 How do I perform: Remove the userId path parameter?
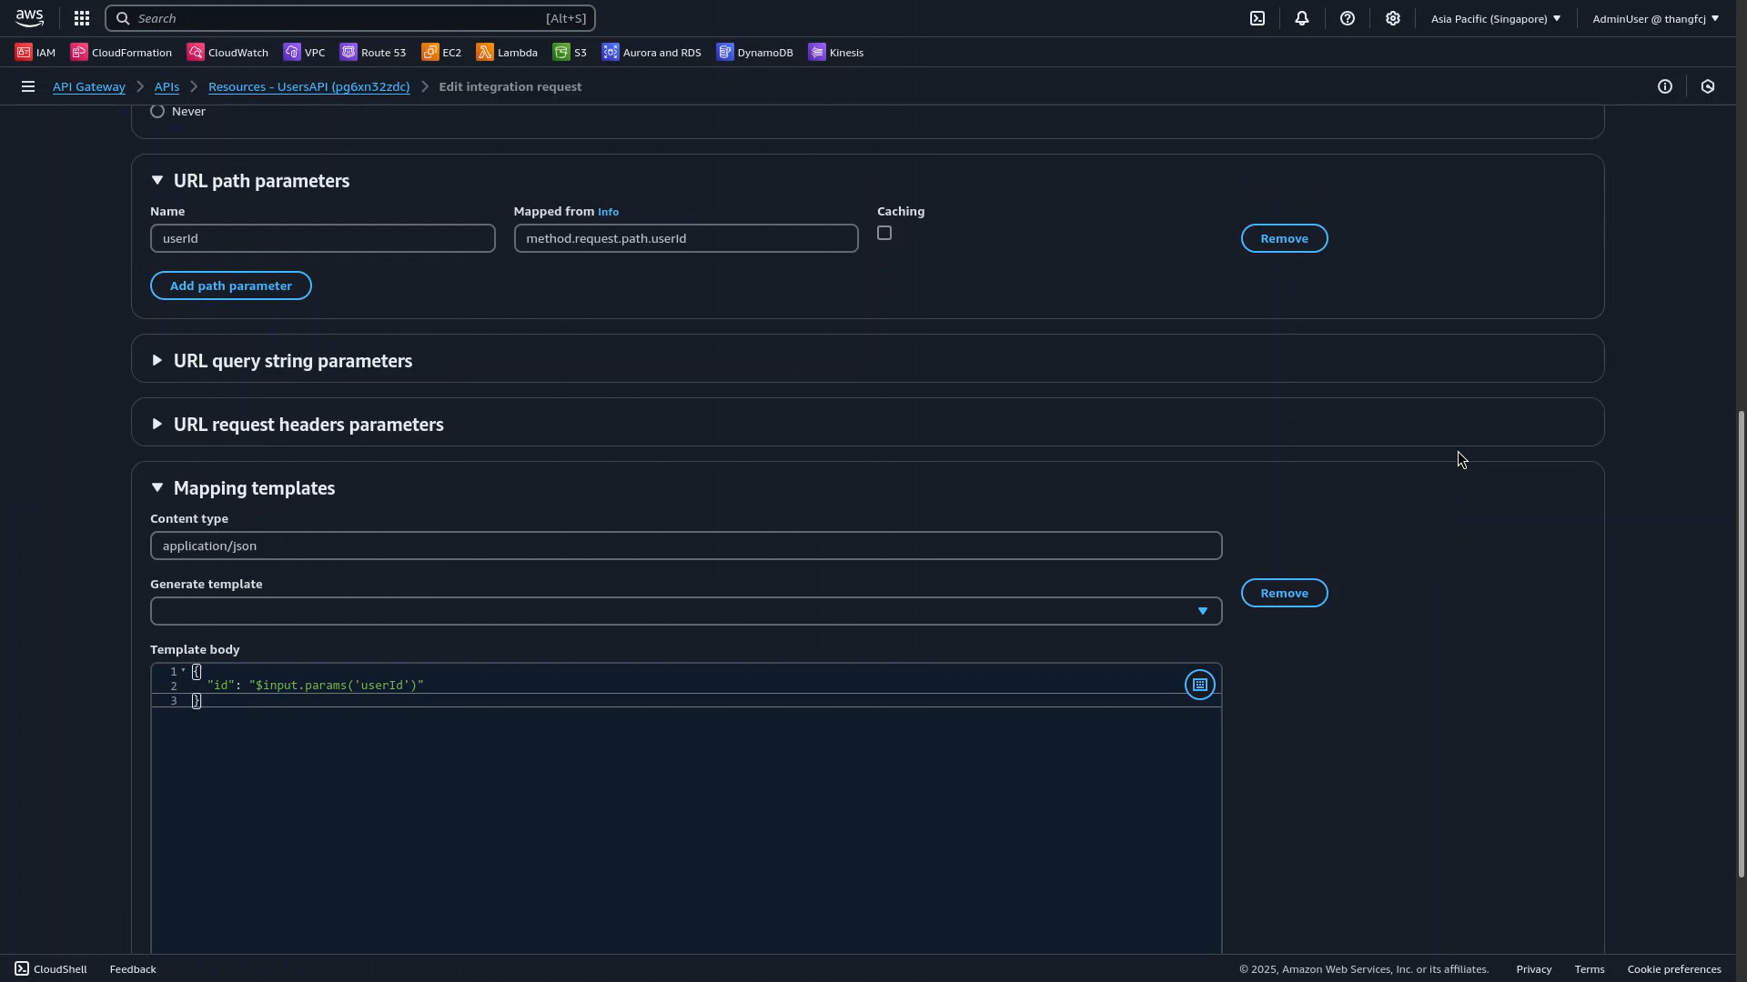point(1285,238)
